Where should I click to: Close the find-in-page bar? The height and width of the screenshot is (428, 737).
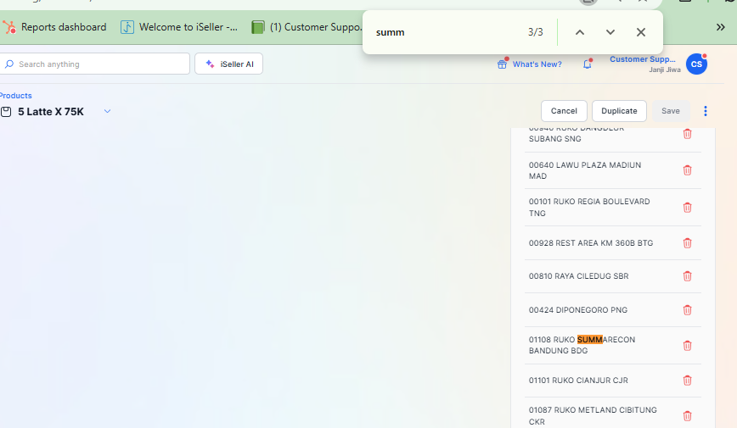pos(641,32)
